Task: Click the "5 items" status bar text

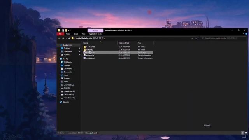Action: (x=61, y=133)
